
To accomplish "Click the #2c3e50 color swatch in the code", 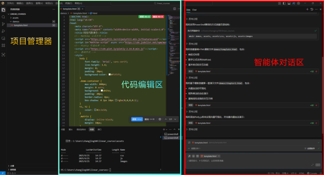I will [95, 110].
